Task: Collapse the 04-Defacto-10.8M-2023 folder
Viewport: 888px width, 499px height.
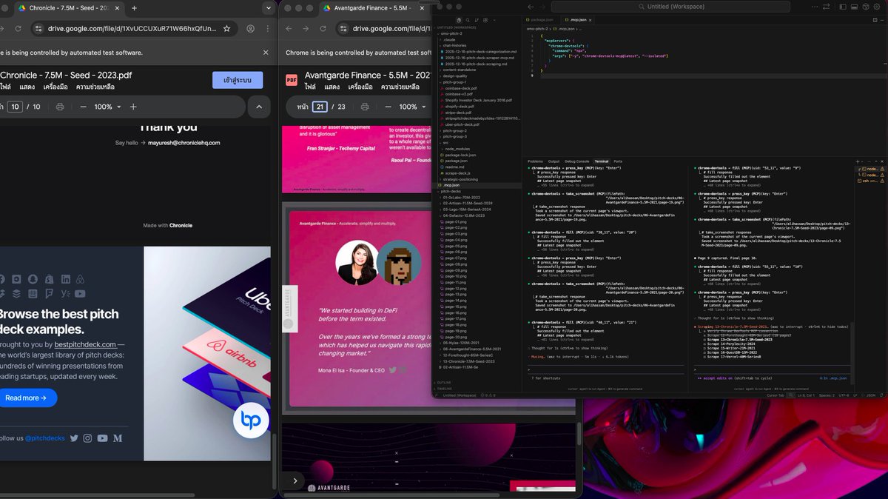Action: pyautogui.click(x=477, y=215)
